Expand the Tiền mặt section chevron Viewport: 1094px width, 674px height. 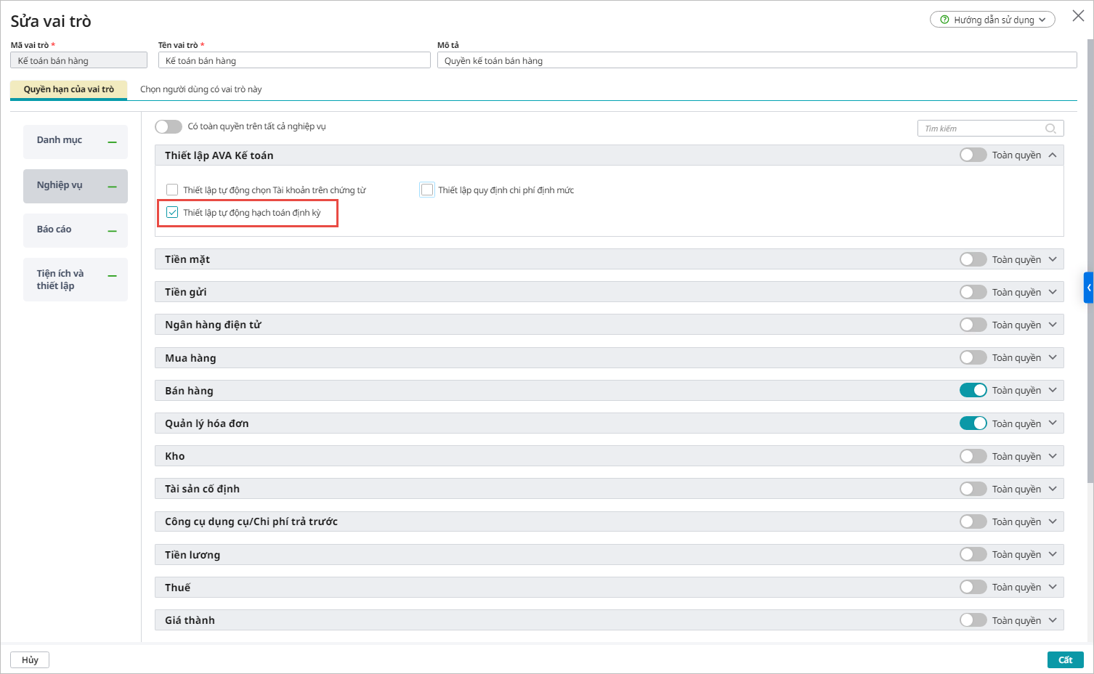pos(1053,259)
